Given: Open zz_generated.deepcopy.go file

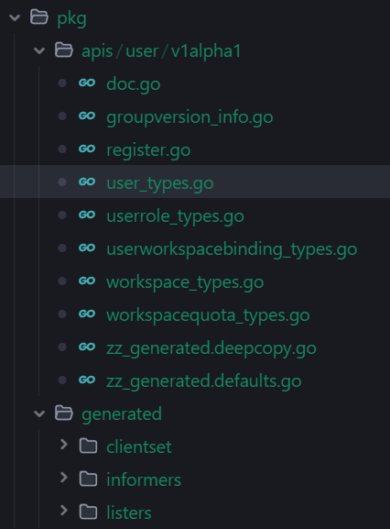Looking at the screenshot, I should pos(211,348).
